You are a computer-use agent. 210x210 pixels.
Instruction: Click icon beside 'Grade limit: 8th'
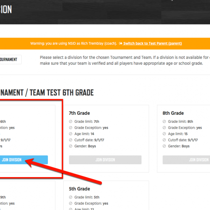164,121
